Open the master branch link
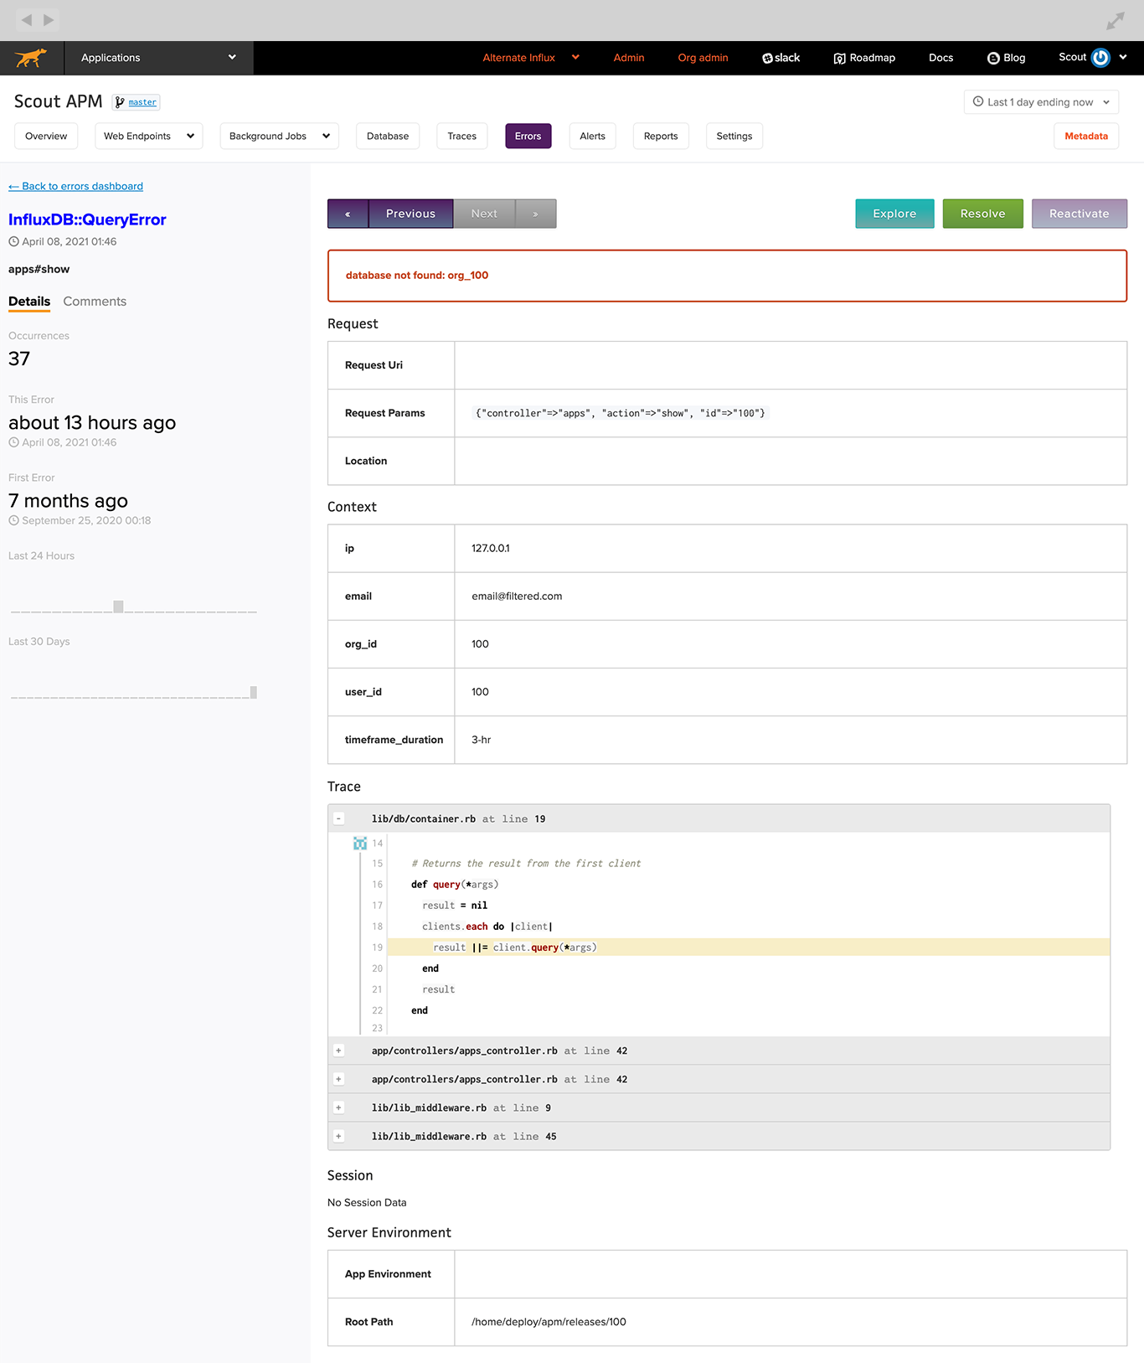This screenshot has height=1363, width=1144. tap(142, 102)
